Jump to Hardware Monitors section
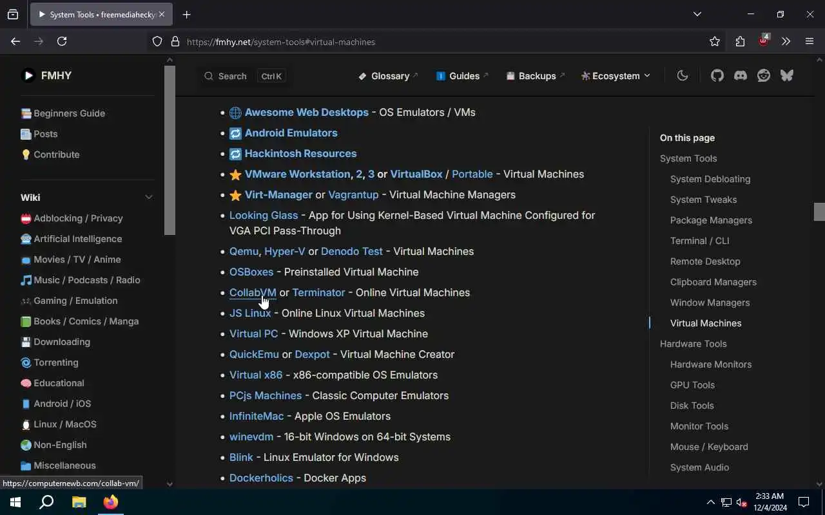The width and height of the screenshot is (825, 515). click(711, 364)
